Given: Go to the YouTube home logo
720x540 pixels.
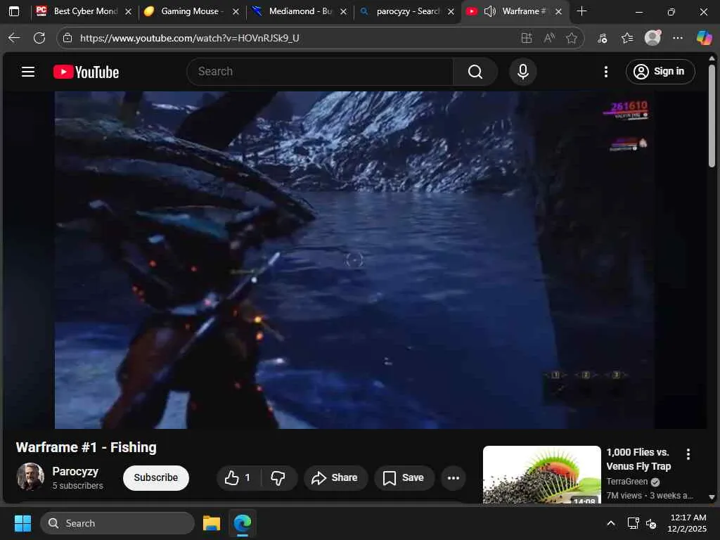Looking at the screenshot, I should [x=86, y=72].
